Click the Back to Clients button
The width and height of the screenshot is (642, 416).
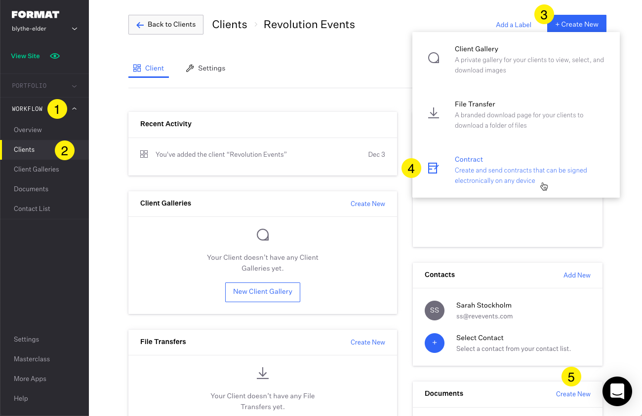166,25
